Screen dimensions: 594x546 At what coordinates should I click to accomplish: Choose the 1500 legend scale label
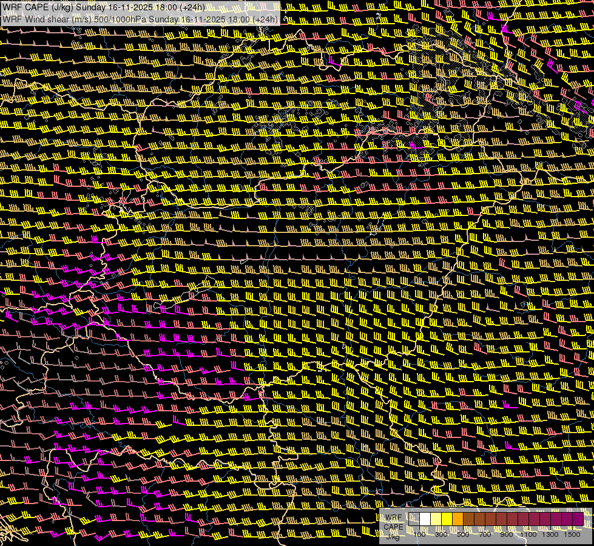pos(572,534)
